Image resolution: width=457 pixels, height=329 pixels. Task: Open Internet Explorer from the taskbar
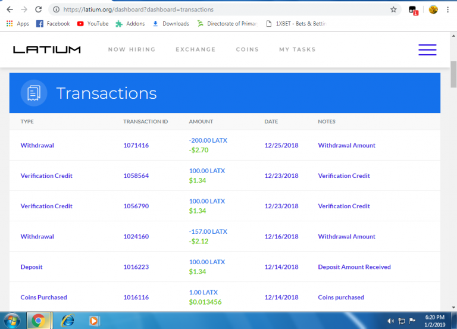(x=67, y=321)
